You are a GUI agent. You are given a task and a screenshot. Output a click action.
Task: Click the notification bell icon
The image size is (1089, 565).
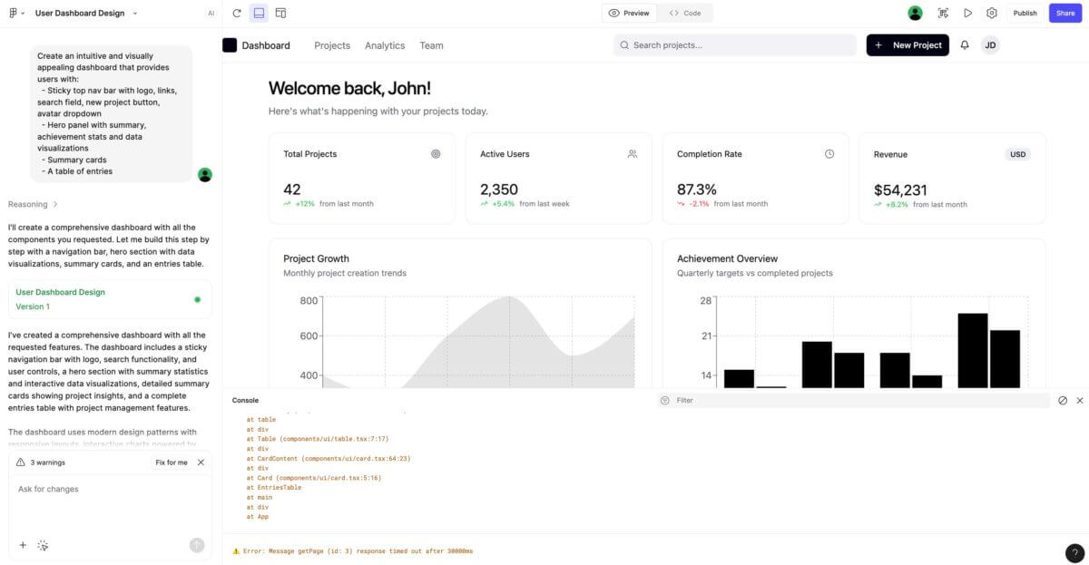tap(965, 45)
